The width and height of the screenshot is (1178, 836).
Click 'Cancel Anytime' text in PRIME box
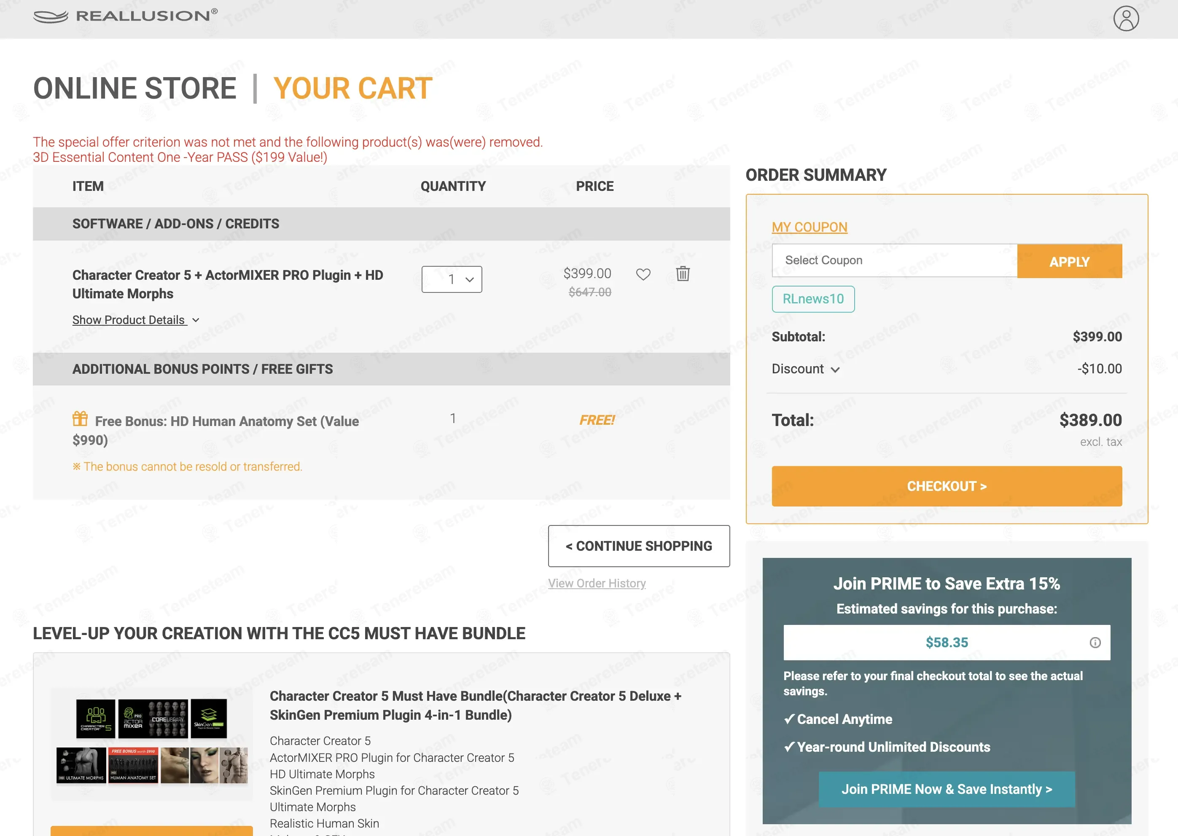pos(844,719)
